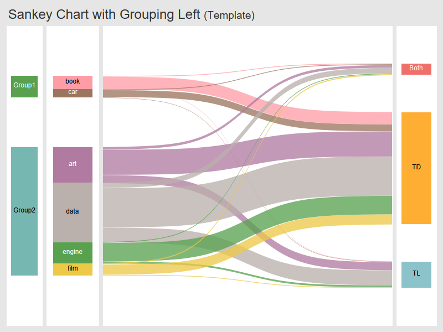
Task: Click the film yellow node
Action: tap(73, 268)
